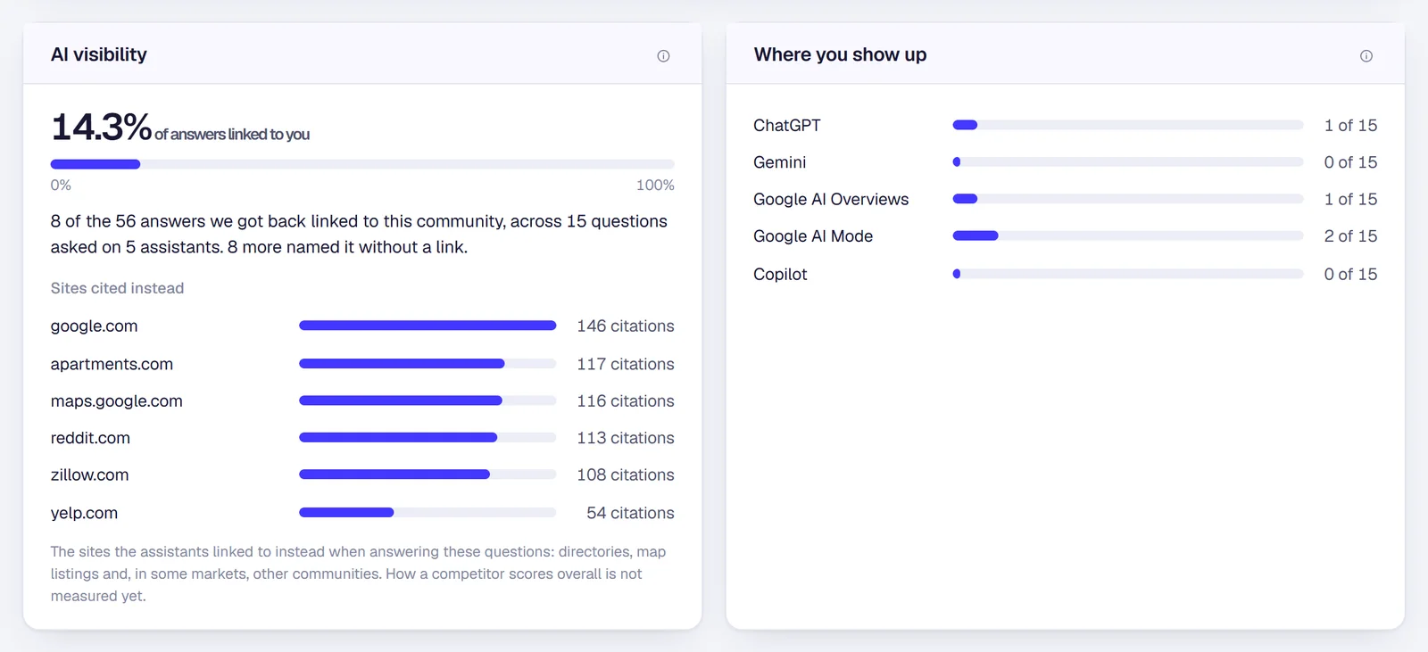Click the yelp.com citations bar
The image size is (1428, 652).
click(x=428, y=513)
